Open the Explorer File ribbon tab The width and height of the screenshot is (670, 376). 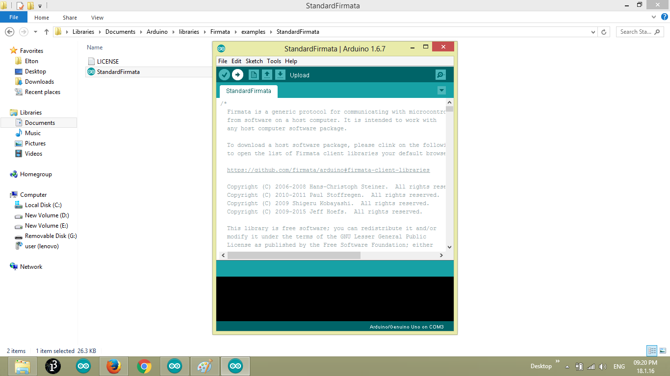(14, 17)
